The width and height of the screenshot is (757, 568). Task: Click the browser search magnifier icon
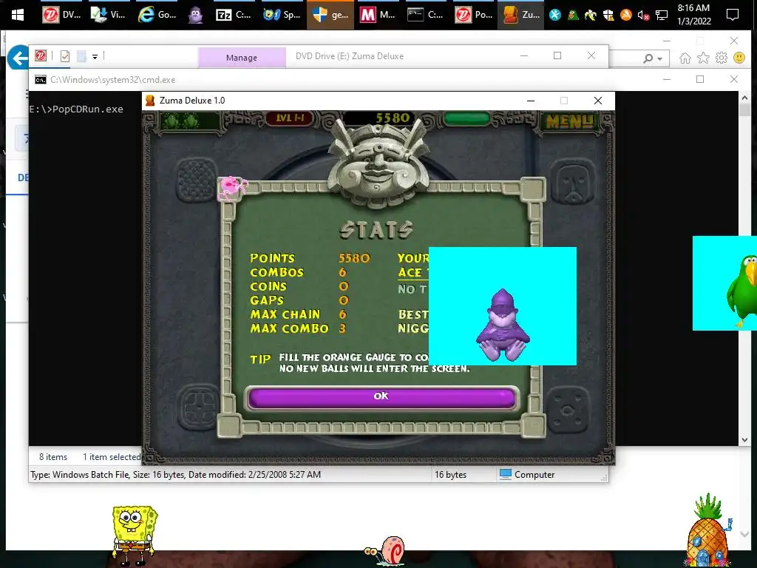tap(648, 58)
